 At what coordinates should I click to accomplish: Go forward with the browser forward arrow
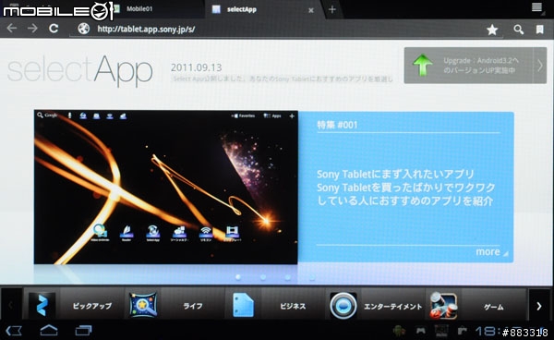32,29
